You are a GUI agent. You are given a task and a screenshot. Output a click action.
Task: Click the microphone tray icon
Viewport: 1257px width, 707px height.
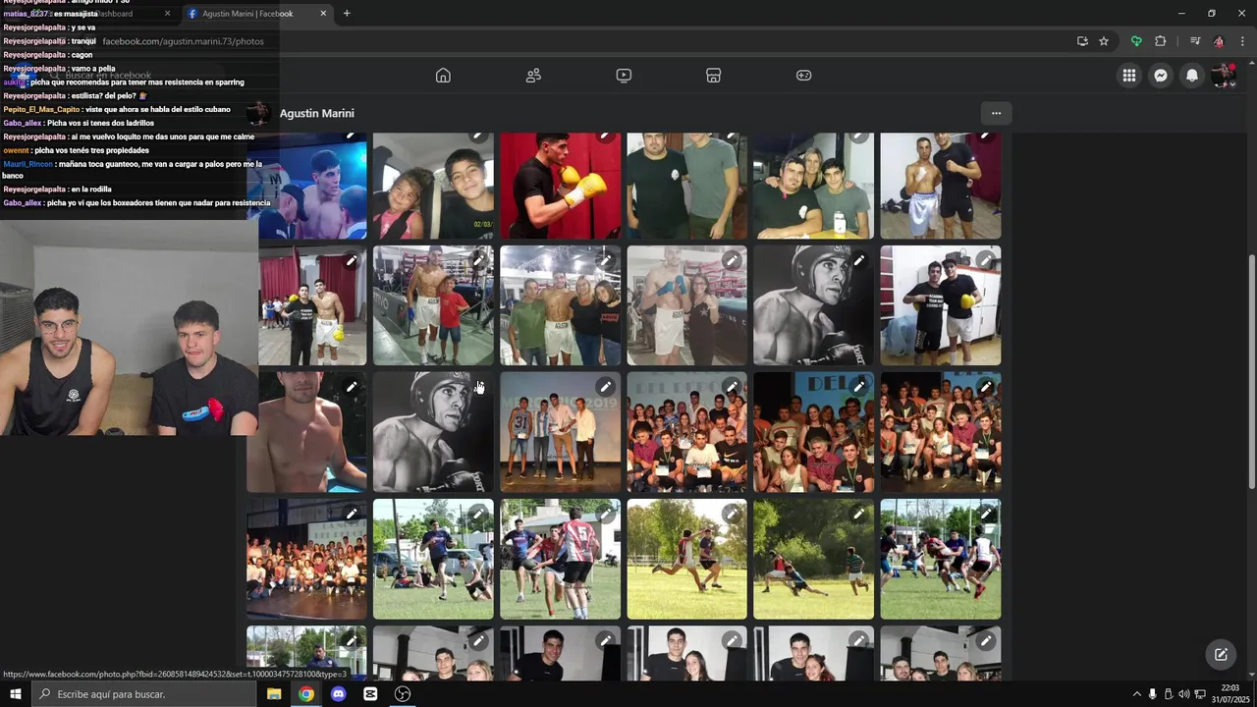[x=1152, y=694]
